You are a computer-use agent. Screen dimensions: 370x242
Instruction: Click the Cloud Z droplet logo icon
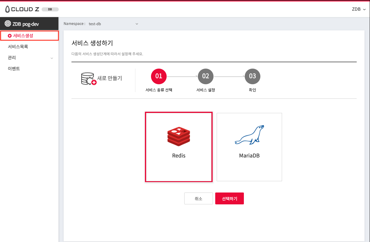(x=8, y=9)
